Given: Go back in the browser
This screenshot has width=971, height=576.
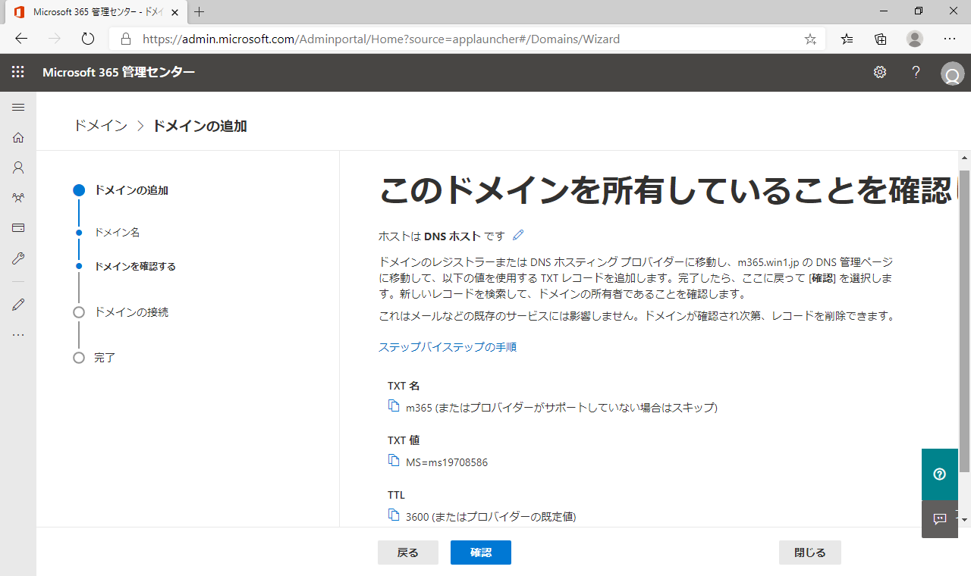Looking at the screenshot, I should tap(21, 39).
